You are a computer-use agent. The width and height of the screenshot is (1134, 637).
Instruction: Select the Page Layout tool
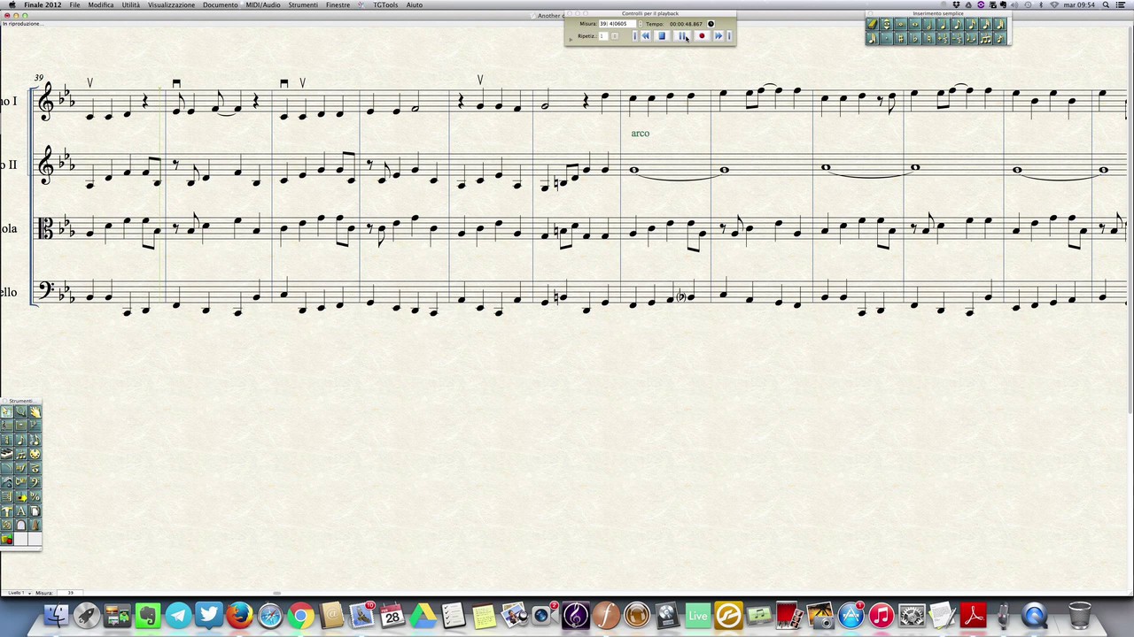35,510
